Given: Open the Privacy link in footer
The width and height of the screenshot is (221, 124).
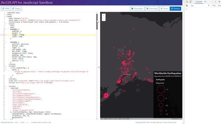Looking at the screenshot, I should click(165, 122).
